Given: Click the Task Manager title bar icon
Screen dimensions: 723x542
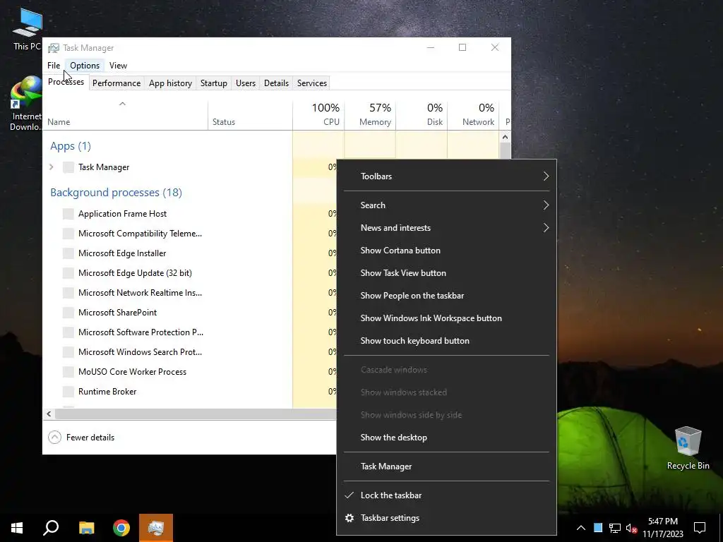Looking at the screenshot, I should (54, 48).
